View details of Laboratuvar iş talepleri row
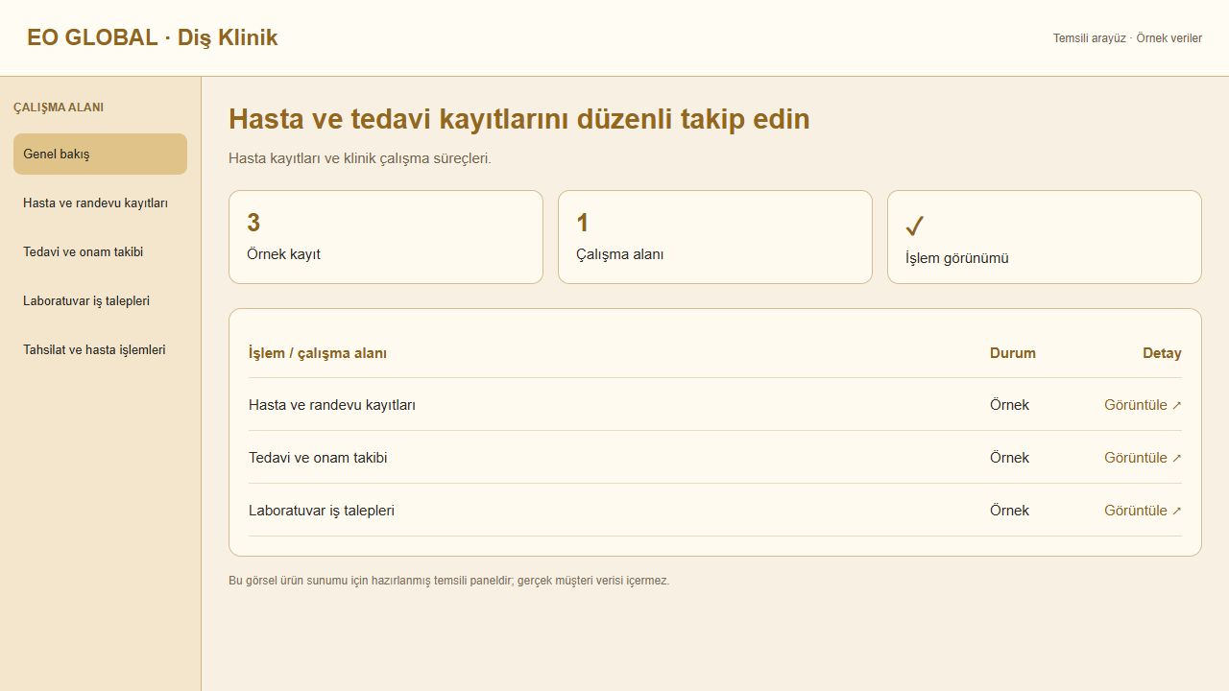Screen dimensions: 1229x691 (x=1143, y=511)
